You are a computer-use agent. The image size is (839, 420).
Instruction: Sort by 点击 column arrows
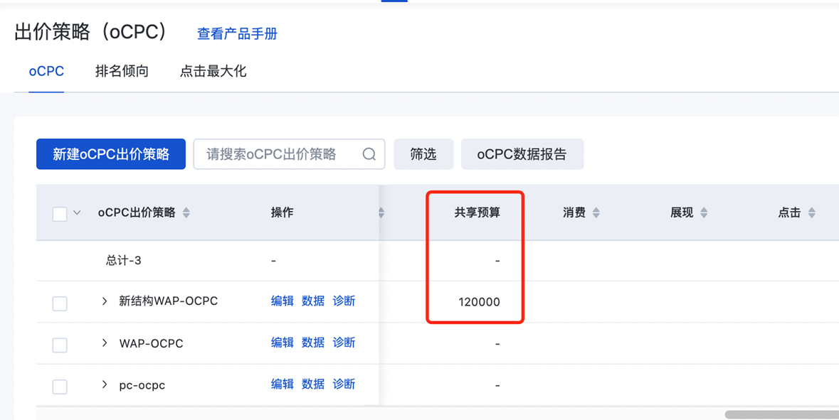(812, 212)
